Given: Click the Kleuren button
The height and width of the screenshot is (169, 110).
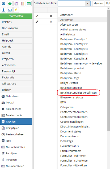Looking at the screenshot, I should pyautogui.click(x=98, y=3).
